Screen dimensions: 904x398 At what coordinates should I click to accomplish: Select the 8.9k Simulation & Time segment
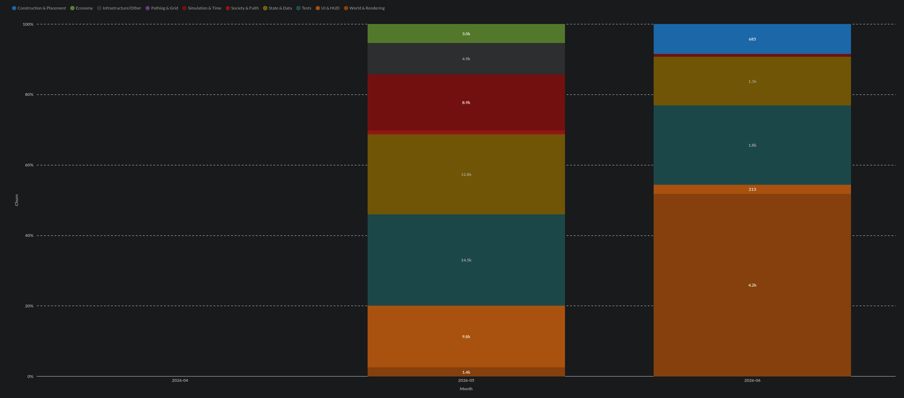tap(466, 102)
